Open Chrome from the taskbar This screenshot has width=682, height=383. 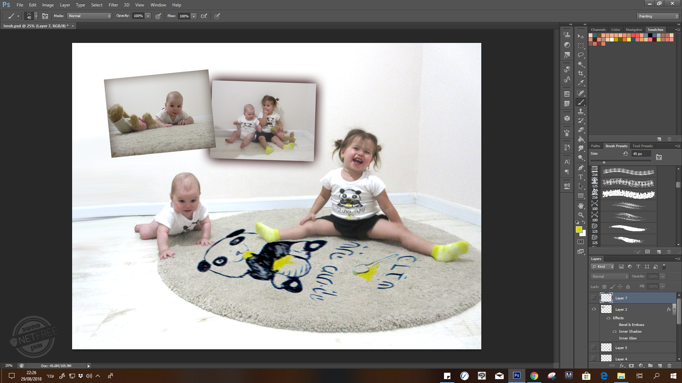coord(534,376)
